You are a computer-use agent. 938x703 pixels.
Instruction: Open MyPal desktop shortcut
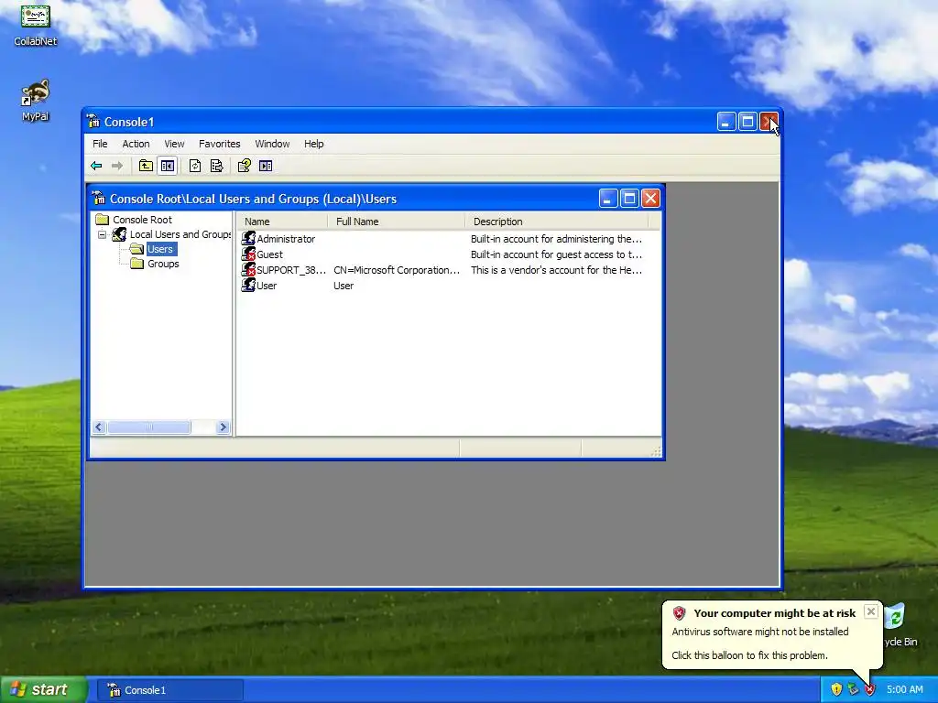pos(36,101)
